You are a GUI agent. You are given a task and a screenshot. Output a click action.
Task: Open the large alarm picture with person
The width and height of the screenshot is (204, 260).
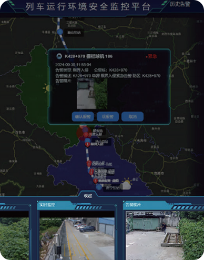(x=165, y=235)
